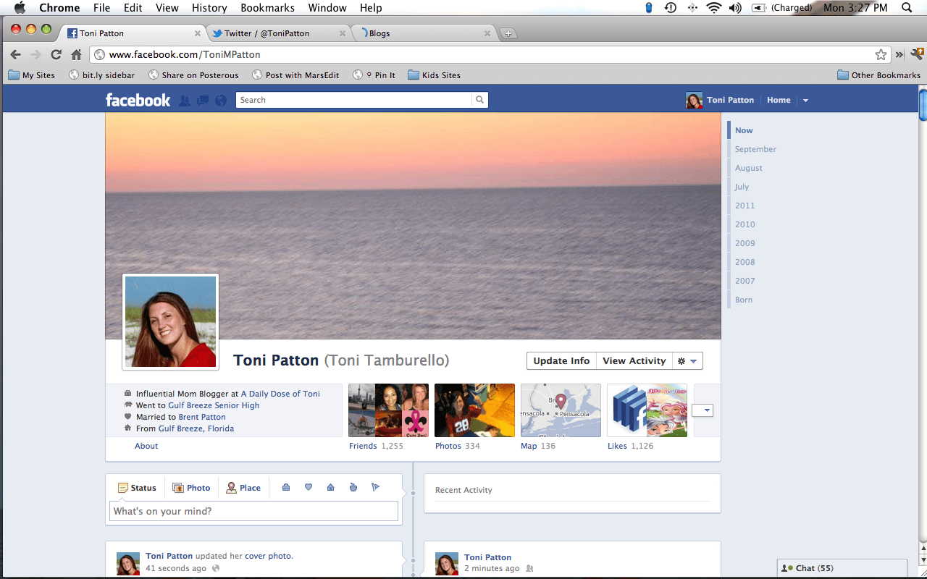
Task: Jump to August on the timeline
Action: point(748,168)
